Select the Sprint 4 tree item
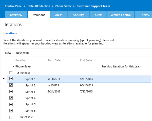The image size is (152, 121). [x=30, y=98]
